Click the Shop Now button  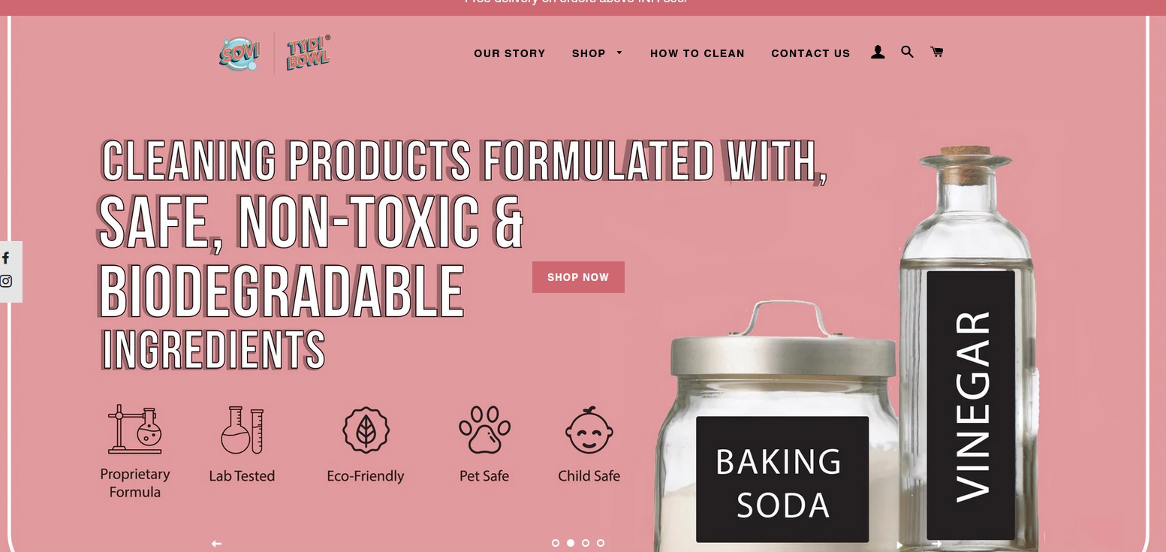(578, 277)
